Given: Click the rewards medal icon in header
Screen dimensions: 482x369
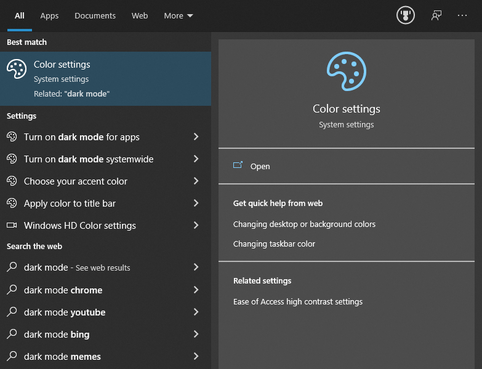Looking at the screenshot, I should coord(405,16).
